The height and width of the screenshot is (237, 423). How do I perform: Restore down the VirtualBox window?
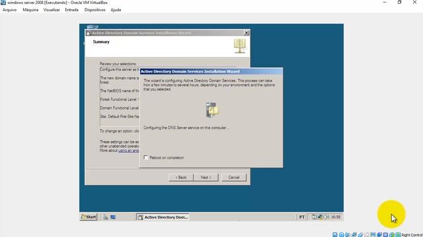[399, 3]
